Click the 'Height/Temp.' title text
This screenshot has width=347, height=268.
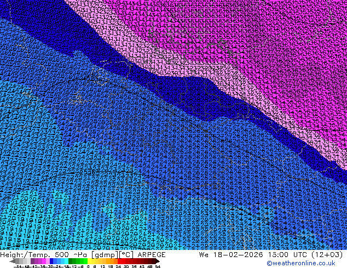click(x=26, y=254)
